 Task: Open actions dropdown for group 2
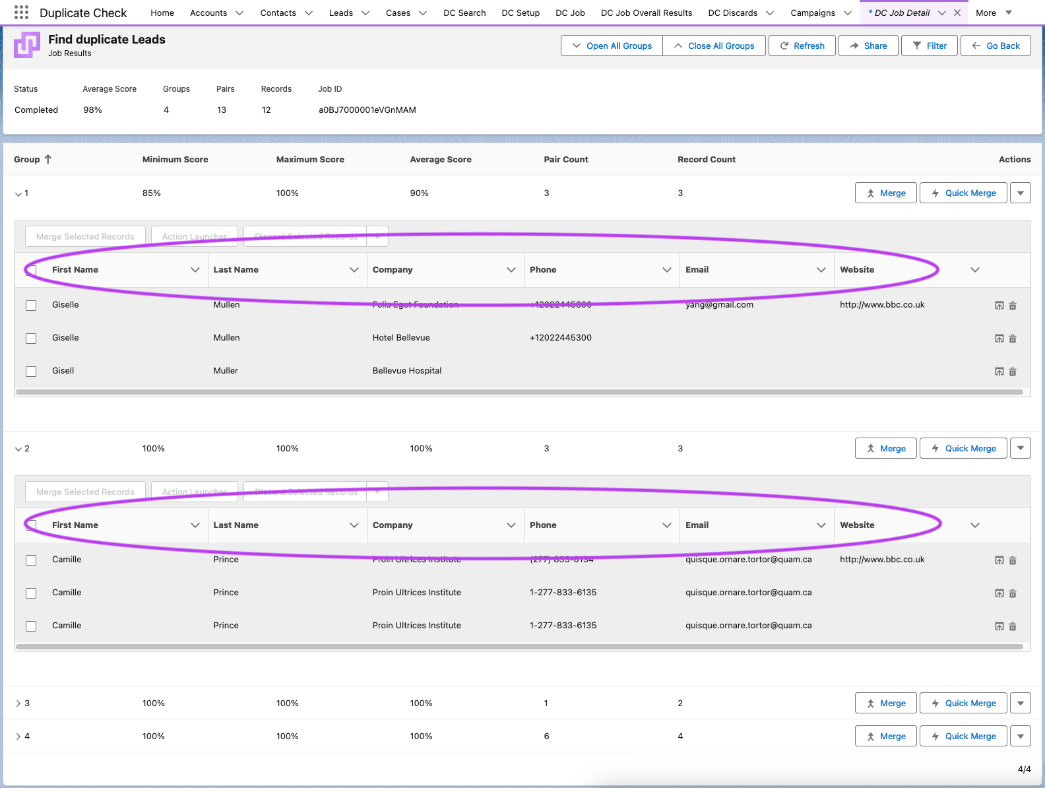pos(1021,448)
